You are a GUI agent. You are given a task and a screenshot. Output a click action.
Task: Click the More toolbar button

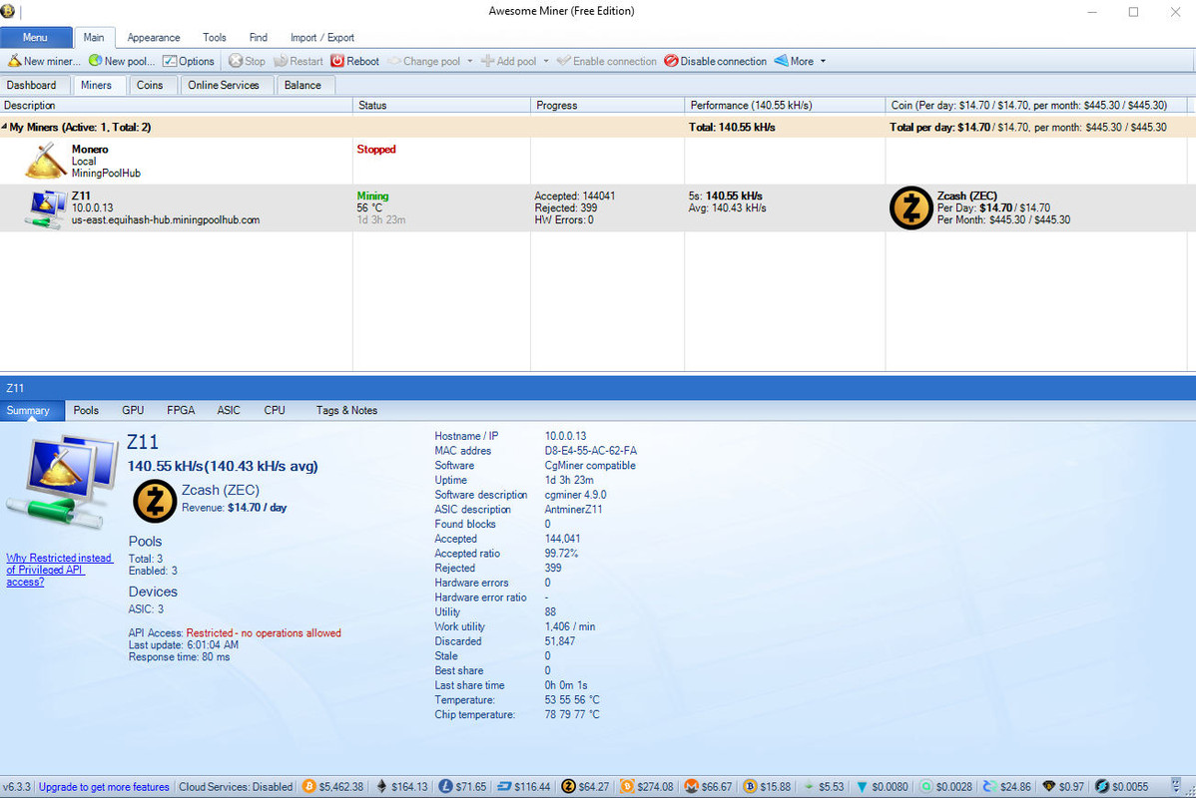point(794,61)
